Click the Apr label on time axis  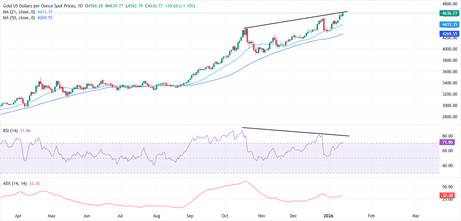(x=19, y=215)
